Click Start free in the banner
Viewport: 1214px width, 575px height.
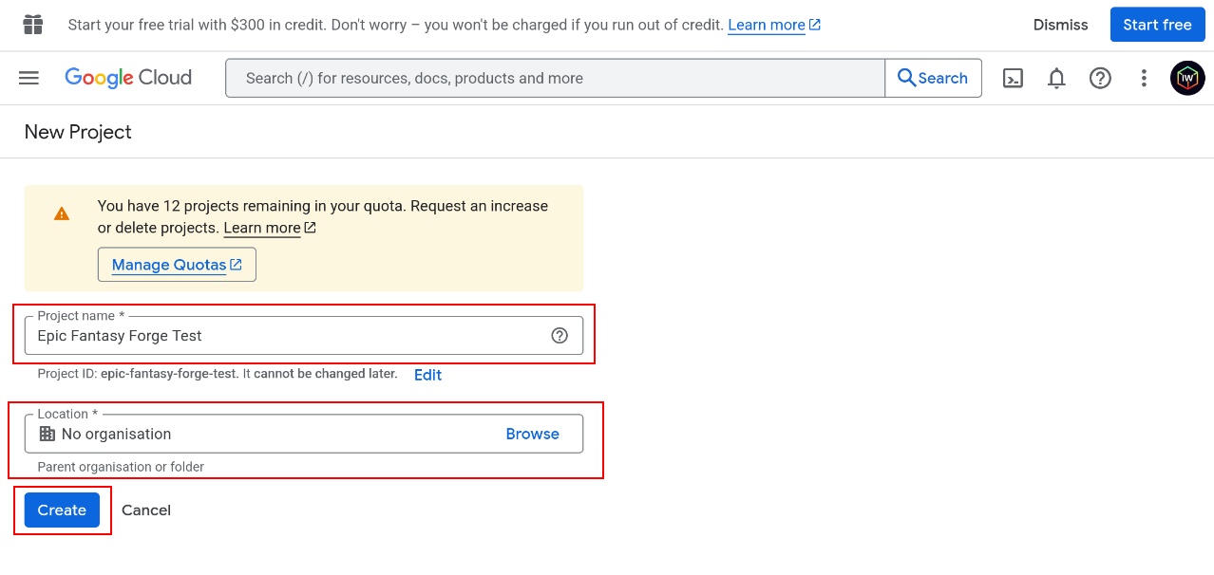coord(1157,24)
